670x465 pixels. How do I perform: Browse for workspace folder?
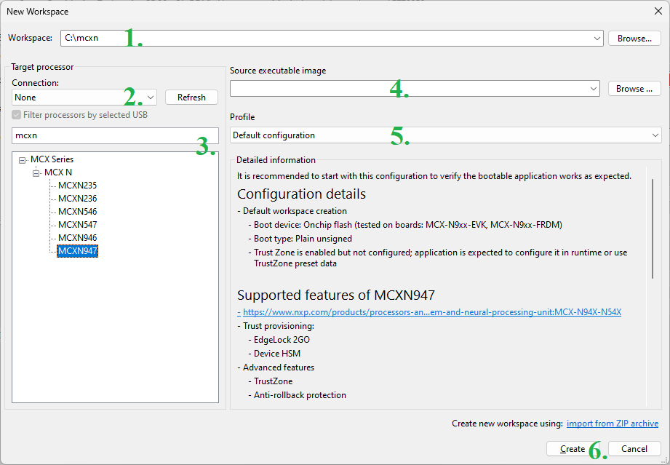click(x=634, y=39)
